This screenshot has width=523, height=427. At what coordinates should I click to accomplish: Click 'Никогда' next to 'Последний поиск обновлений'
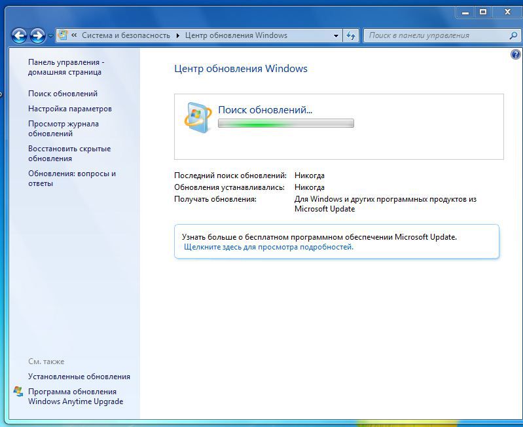(x=310, y=176)
